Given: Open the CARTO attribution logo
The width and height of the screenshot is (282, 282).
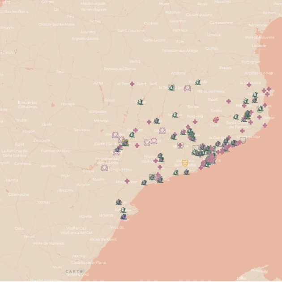Looking at the screenshot, I should [x=74, y=271].
